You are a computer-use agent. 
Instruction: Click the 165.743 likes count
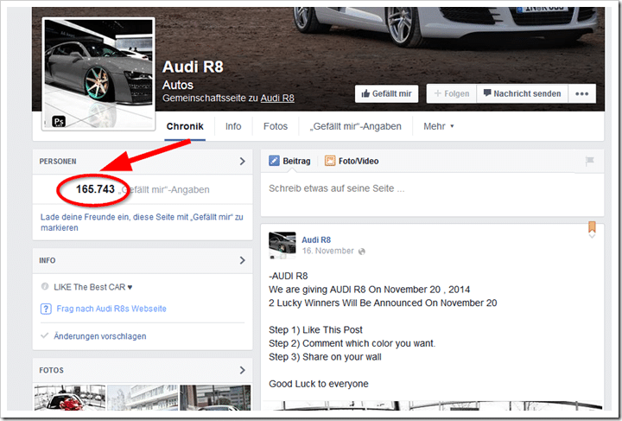[95, 189]
